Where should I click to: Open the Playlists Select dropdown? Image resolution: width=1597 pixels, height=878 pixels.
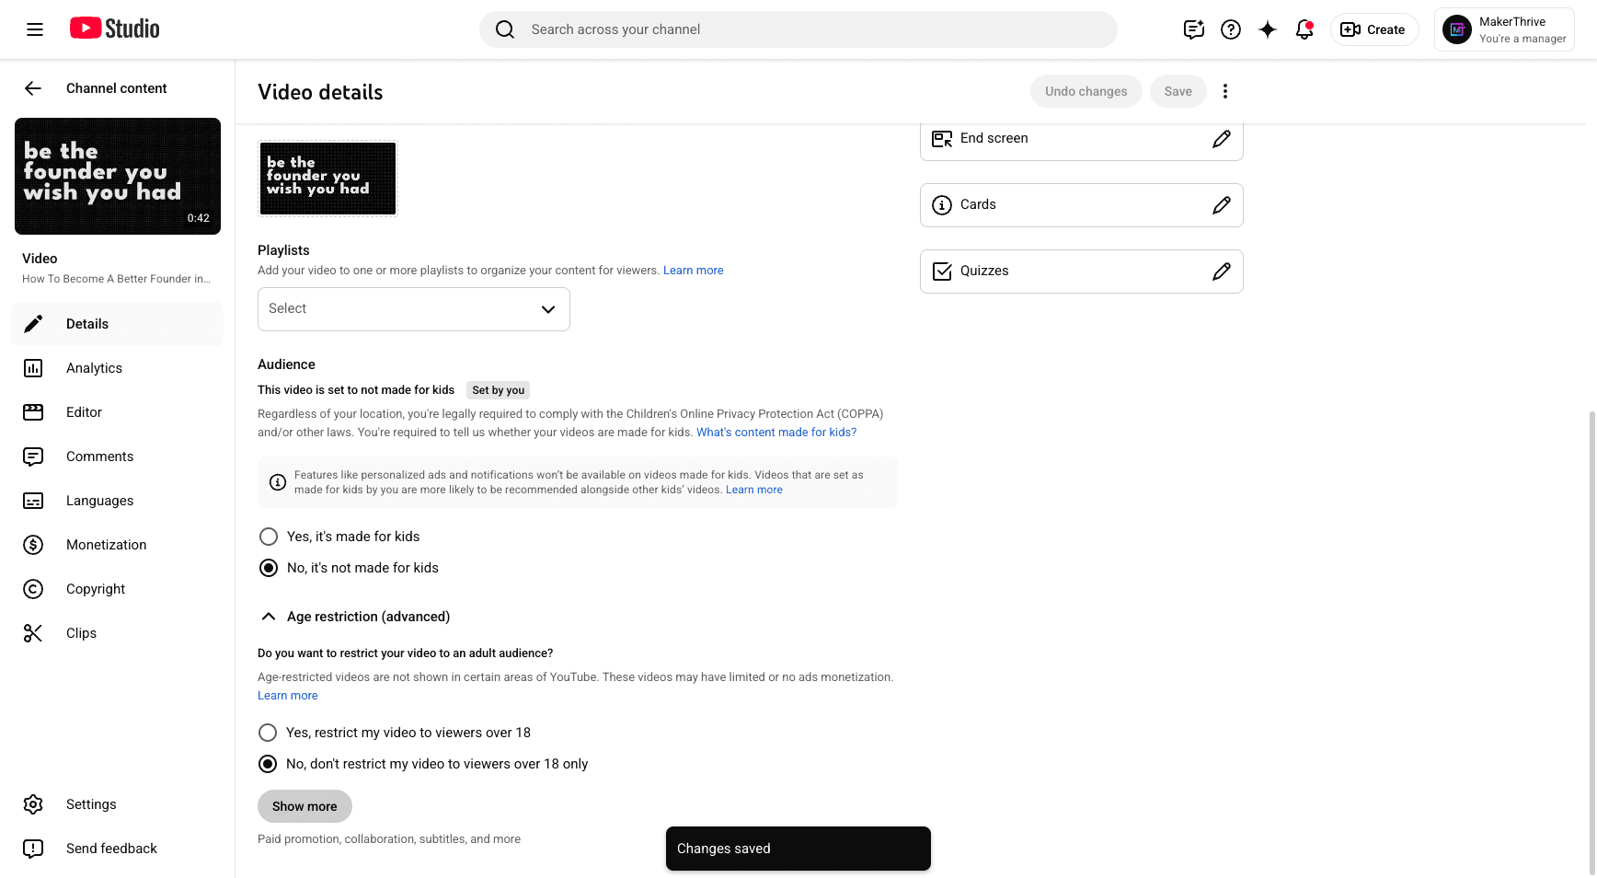click(414, 309)
